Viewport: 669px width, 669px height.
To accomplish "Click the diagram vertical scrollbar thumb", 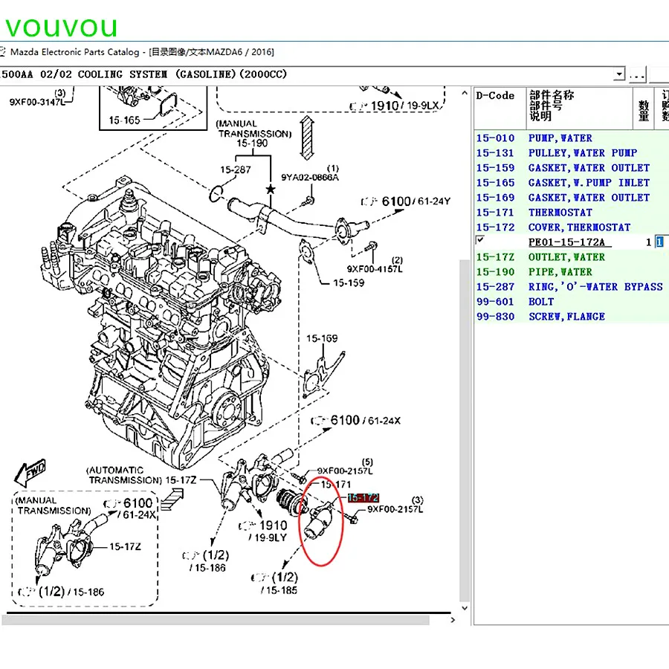I will point(465,430).
